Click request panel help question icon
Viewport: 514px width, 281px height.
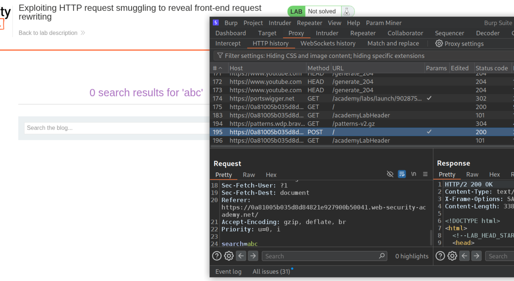click(217, 256)
